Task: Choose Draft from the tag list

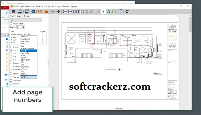Action: 22,44
